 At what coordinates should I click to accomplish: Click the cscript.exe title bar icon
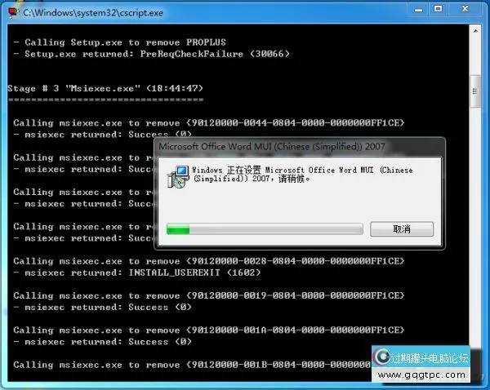pos(13,13)
